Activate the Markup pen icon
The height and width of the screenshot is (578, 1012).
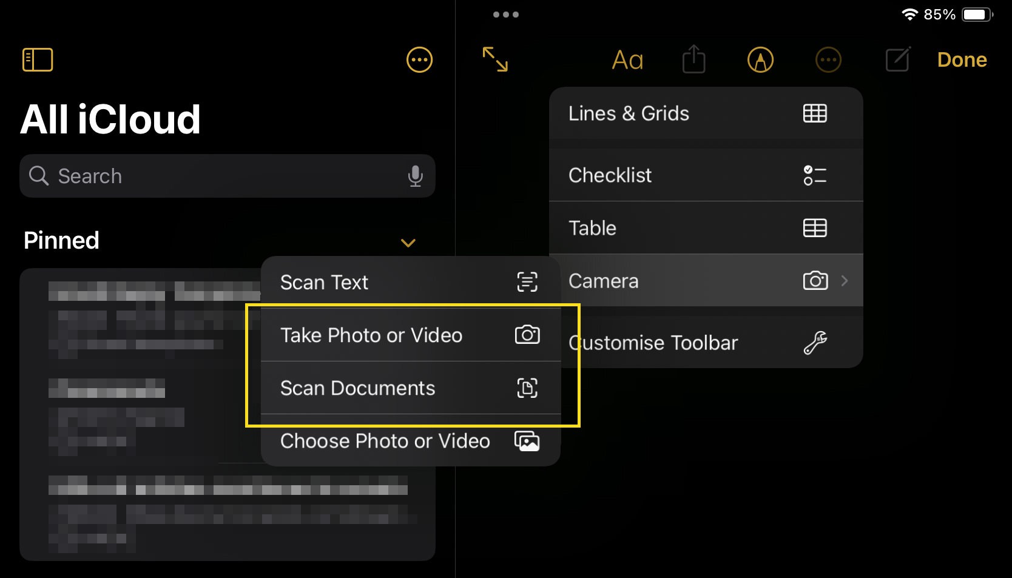pyautogui.click(x=760, y=60)
